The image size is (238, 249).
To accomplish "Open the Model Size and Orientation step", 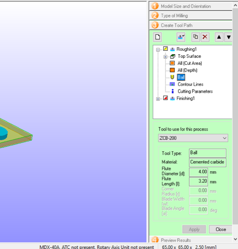I will 191,6.
